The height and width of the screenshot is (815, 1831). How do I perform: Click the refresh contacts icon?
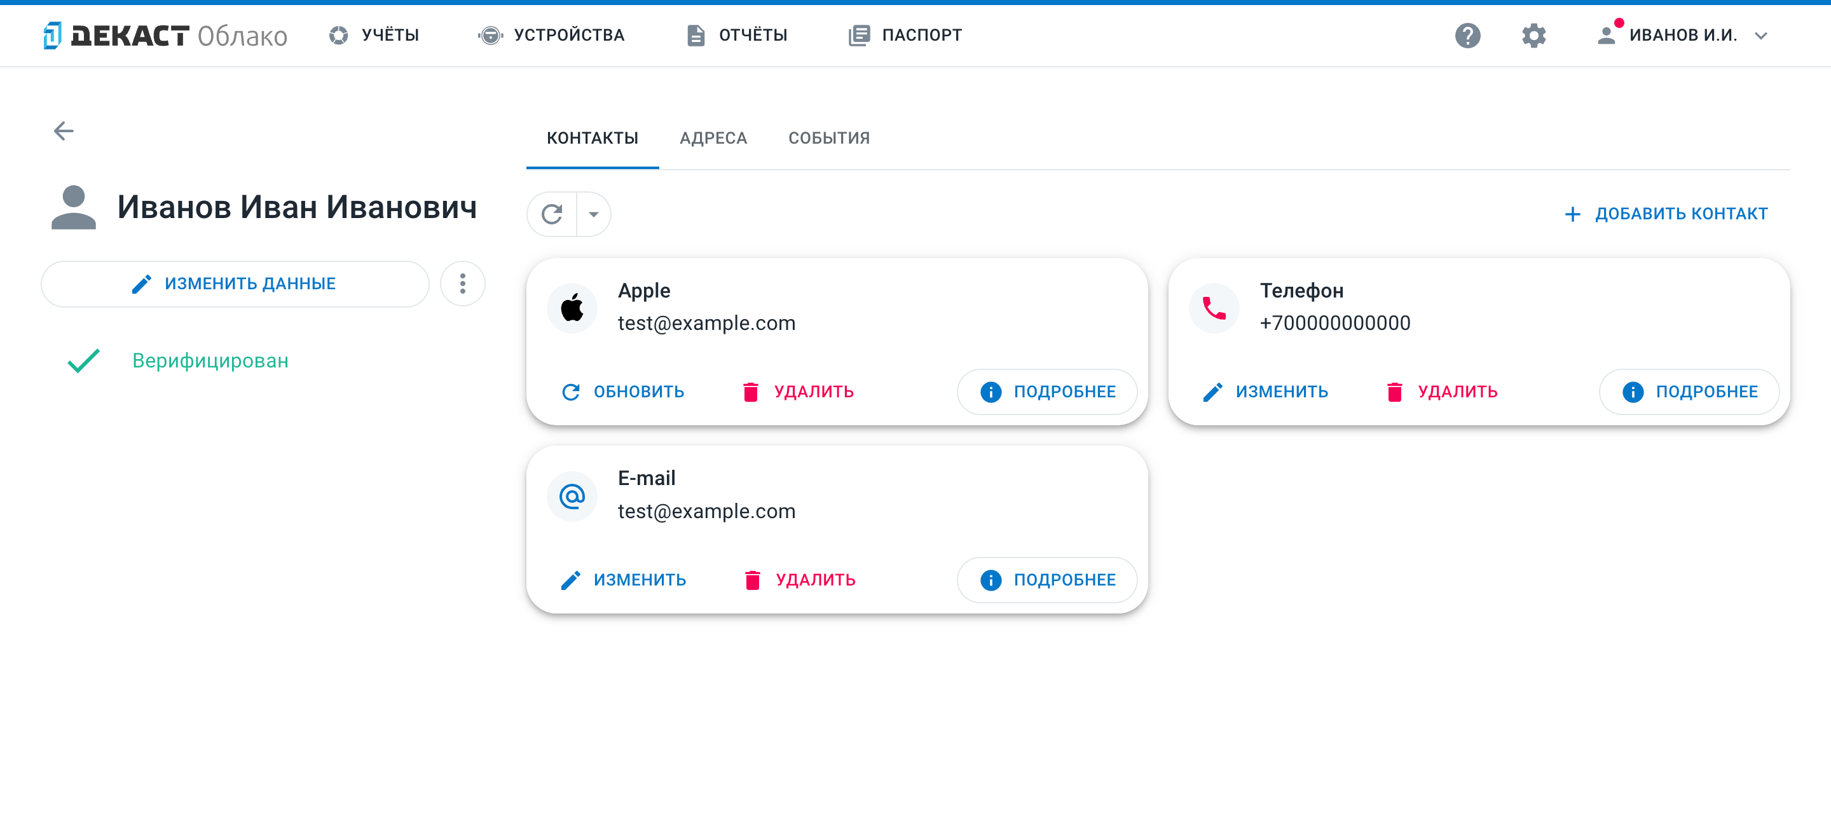552,214
